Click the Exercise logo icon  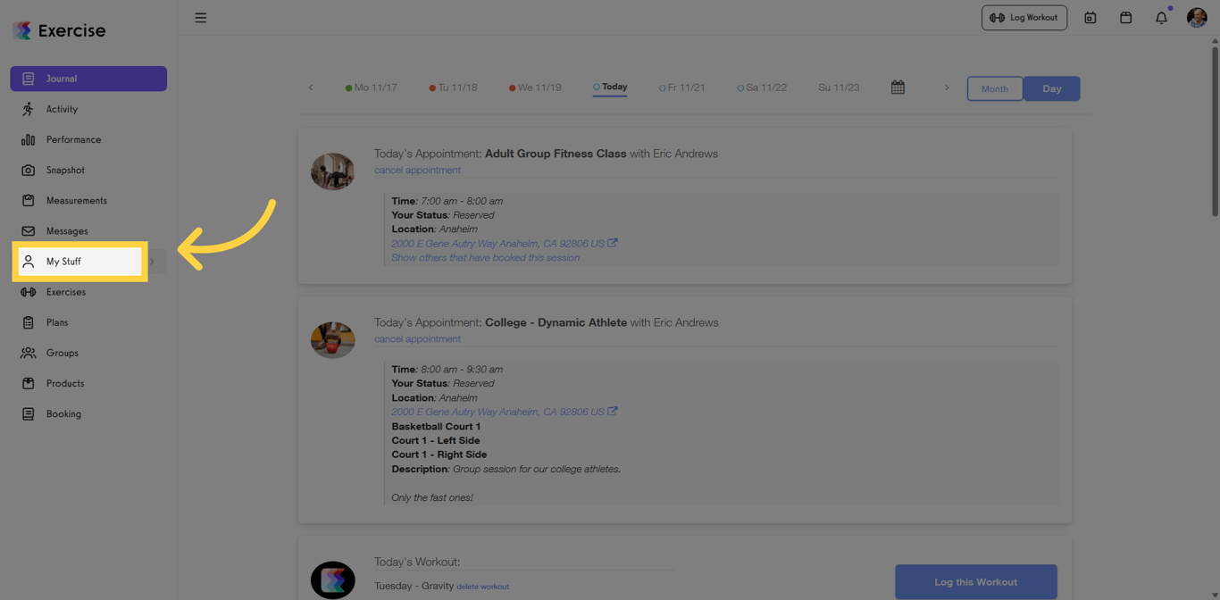pyautogui.click(x=22, y=30)
